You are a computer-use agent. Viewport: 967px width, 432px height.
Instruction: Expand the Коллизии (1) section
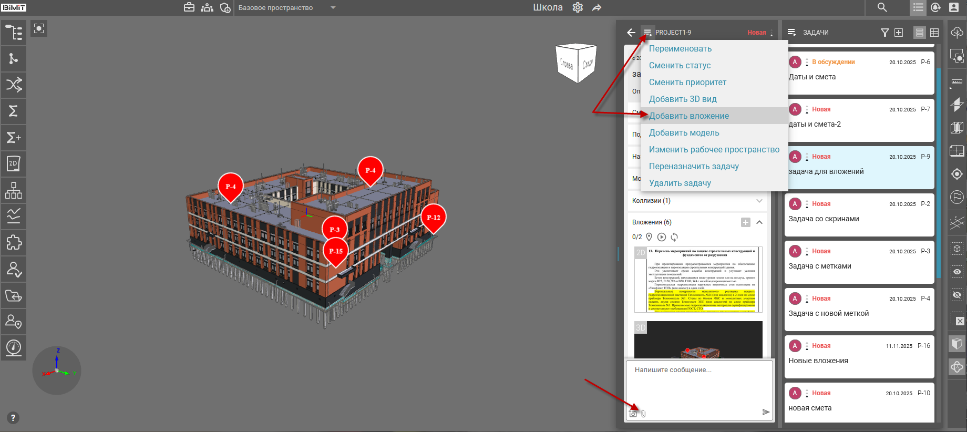759,201
